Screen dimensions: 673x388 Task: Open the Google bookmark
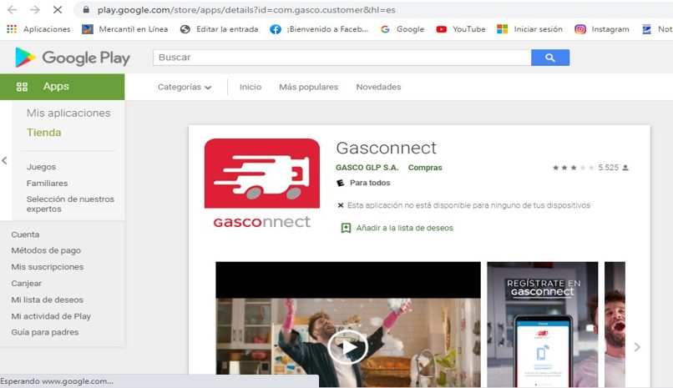402,29
